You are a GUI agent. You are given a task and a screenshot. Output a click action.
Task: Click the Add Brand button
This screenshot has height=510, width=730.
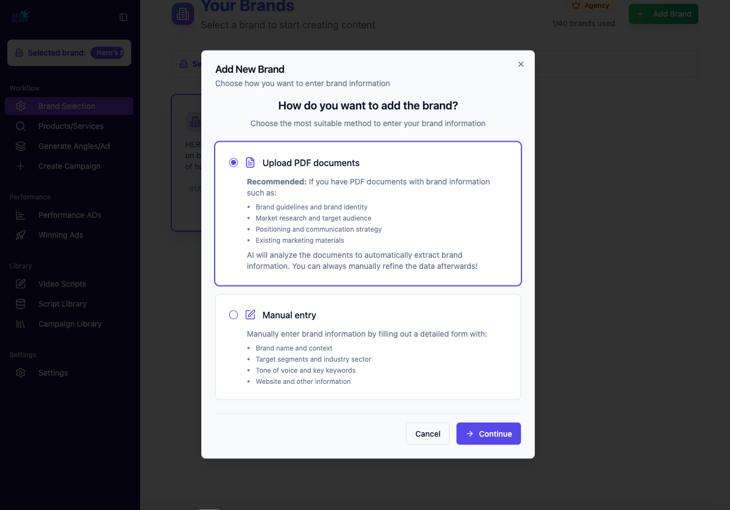coord(663,14)
